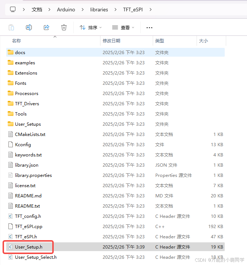247x265 pixels.
Task: Click the keywords.txt file icon
Action: pyautogui.click(x=11, y=155)
